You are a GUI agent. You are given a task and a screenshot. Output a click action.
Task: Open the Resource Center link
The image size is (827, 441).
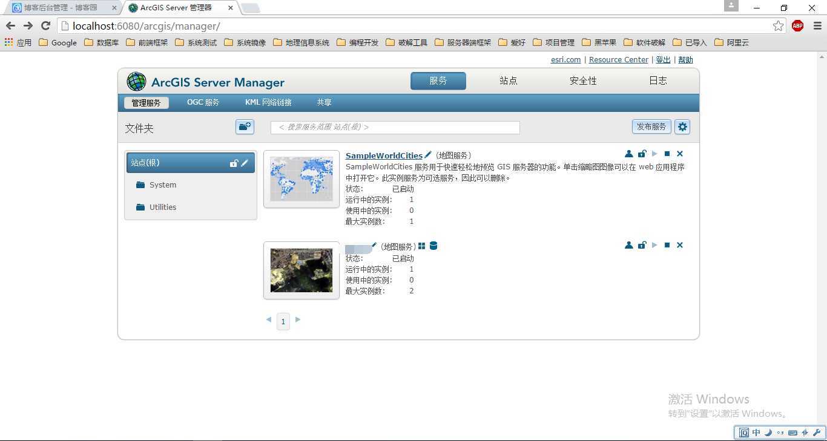click(x=619, y=60)
